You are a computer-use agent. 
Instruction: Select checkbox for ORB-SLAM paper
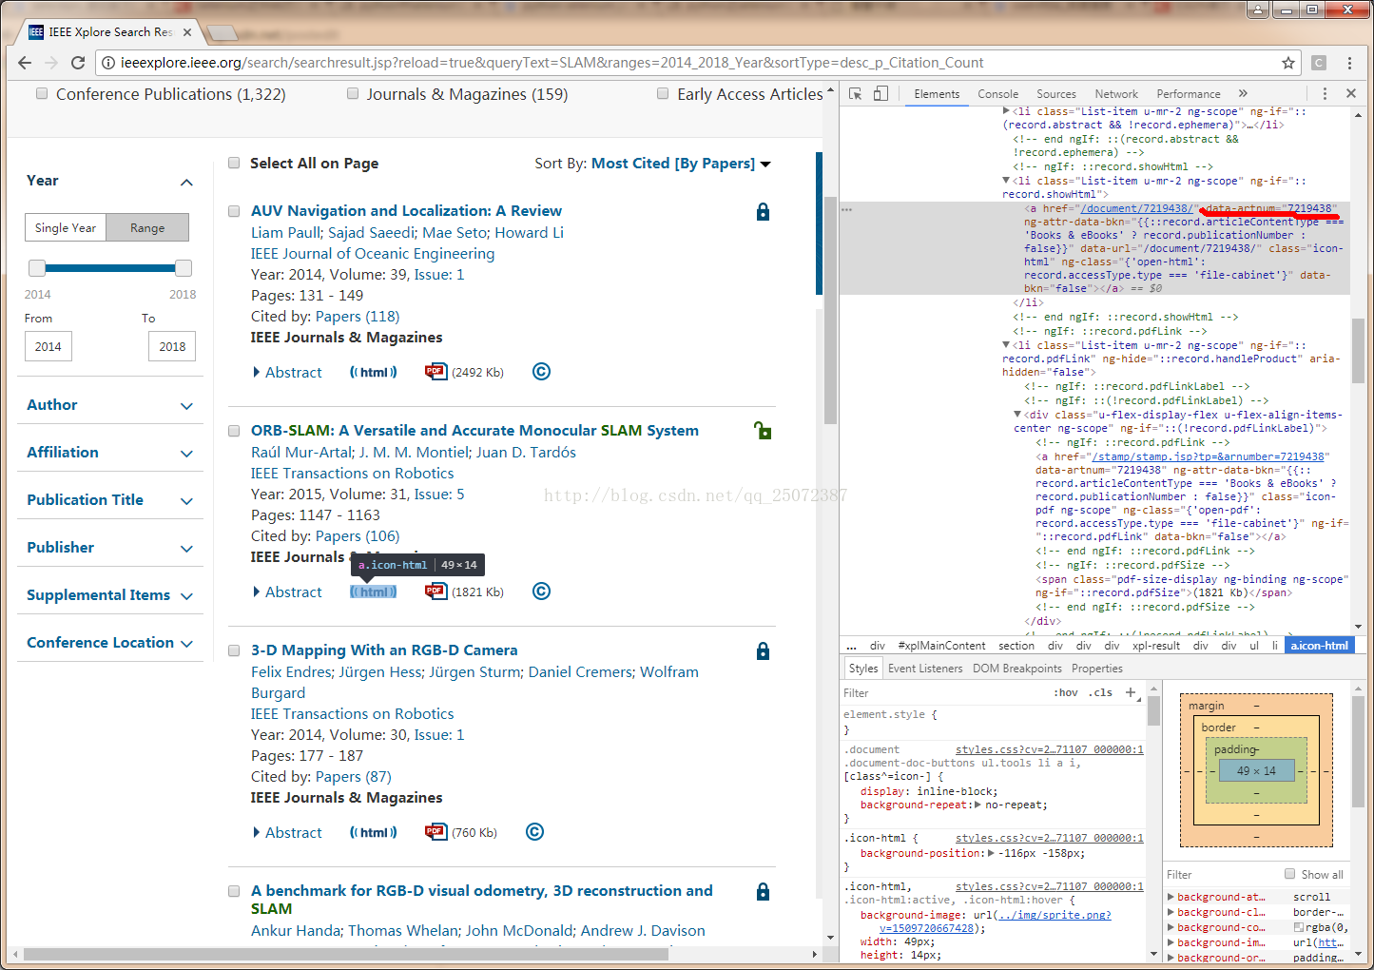[x=234, y=431]
